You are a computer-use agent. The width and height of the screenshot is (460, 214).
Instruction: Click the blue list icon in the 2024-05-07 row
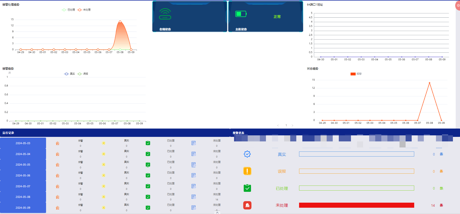pyautogui.click(x=194, y=186)
